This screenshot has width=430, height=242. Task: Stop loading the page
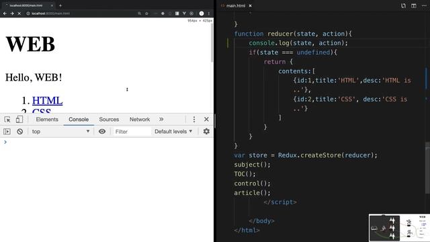tap(19, 13)
